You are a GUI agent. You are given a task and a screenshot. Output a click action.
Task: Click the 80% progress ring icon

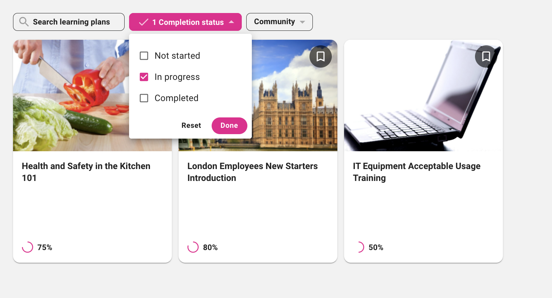tap(193, 247)
